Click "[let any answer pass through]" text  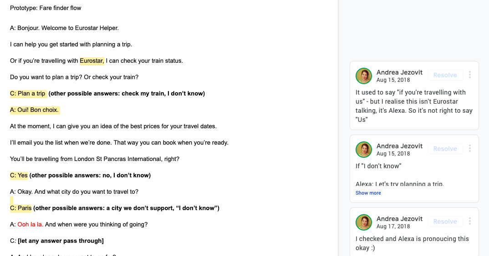click(x=61, y=241)
